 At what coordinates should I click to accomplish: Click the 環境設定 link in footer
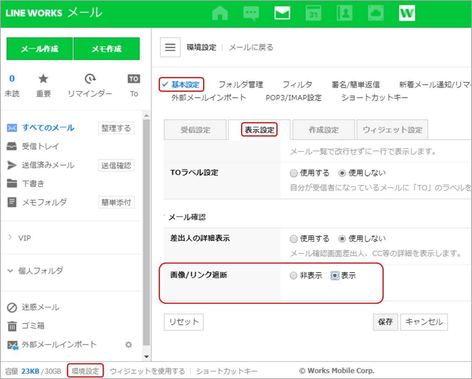pyautogui.click(x=85, y=371)
